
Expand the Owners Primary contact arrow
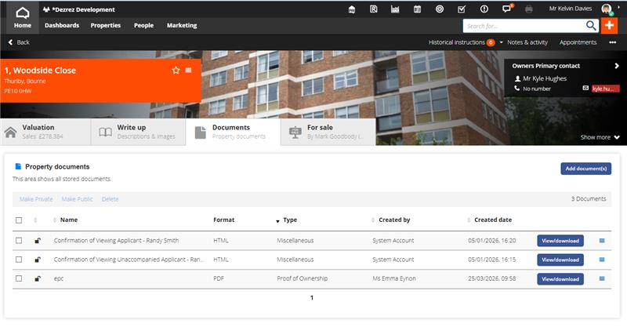[617, 66]
